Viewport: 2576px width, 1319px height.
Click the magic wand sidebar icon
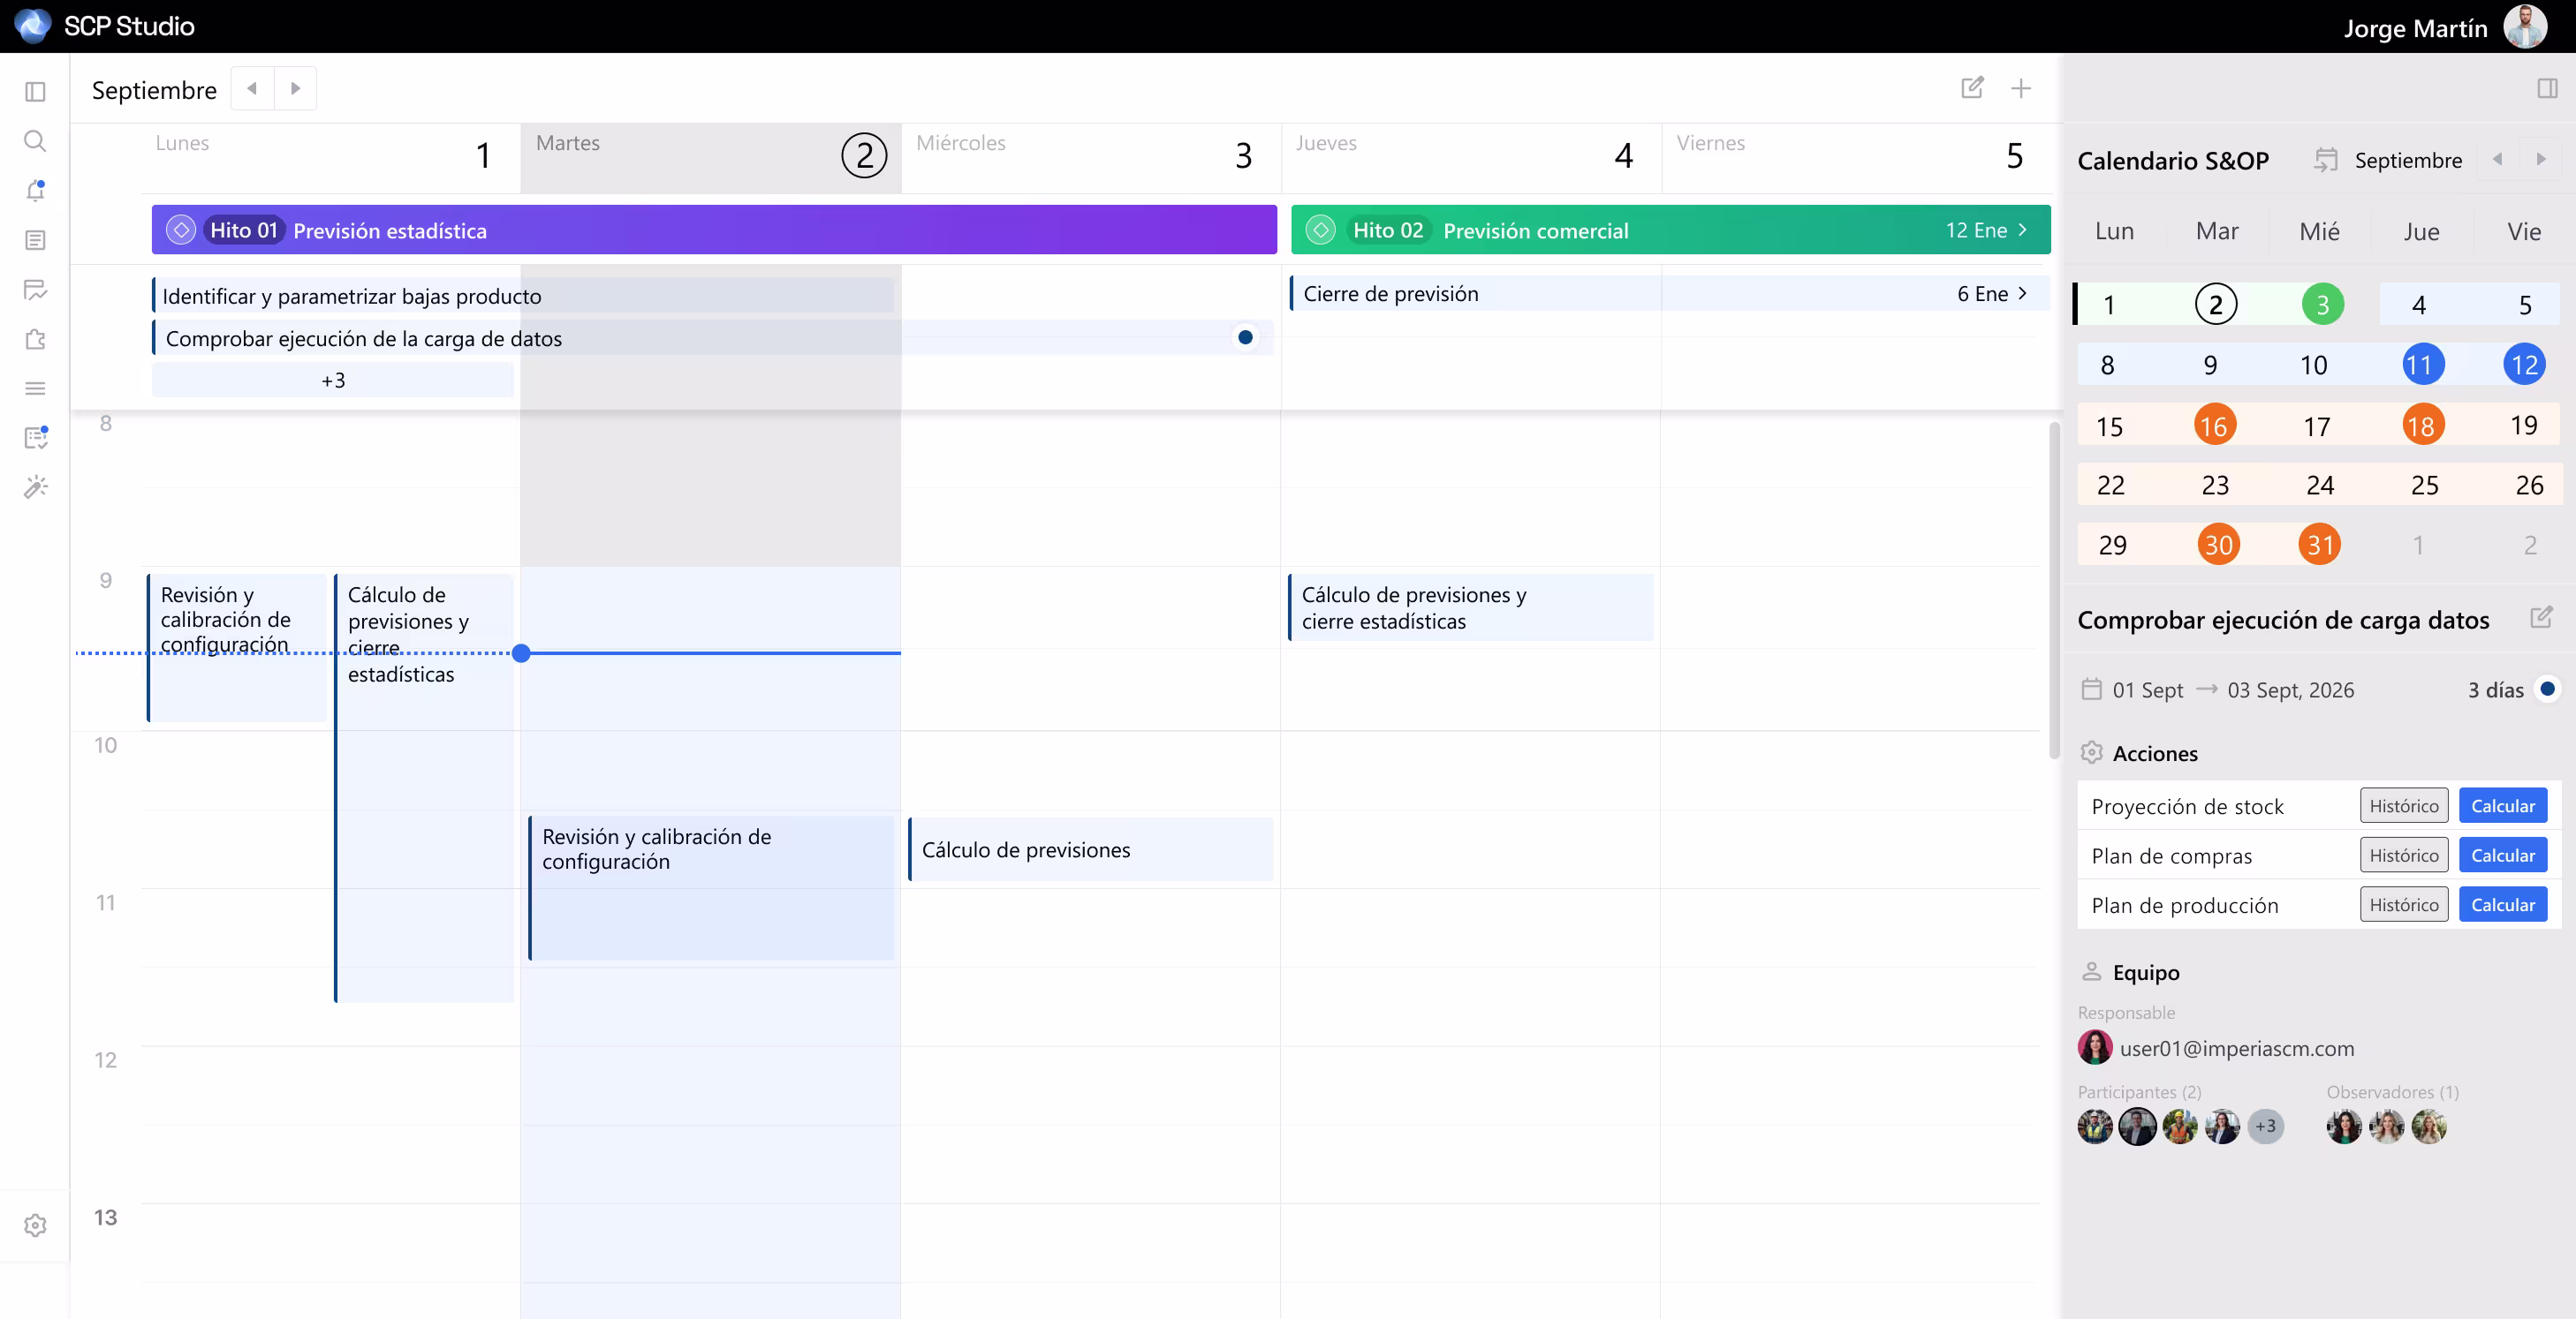[35, 486]
